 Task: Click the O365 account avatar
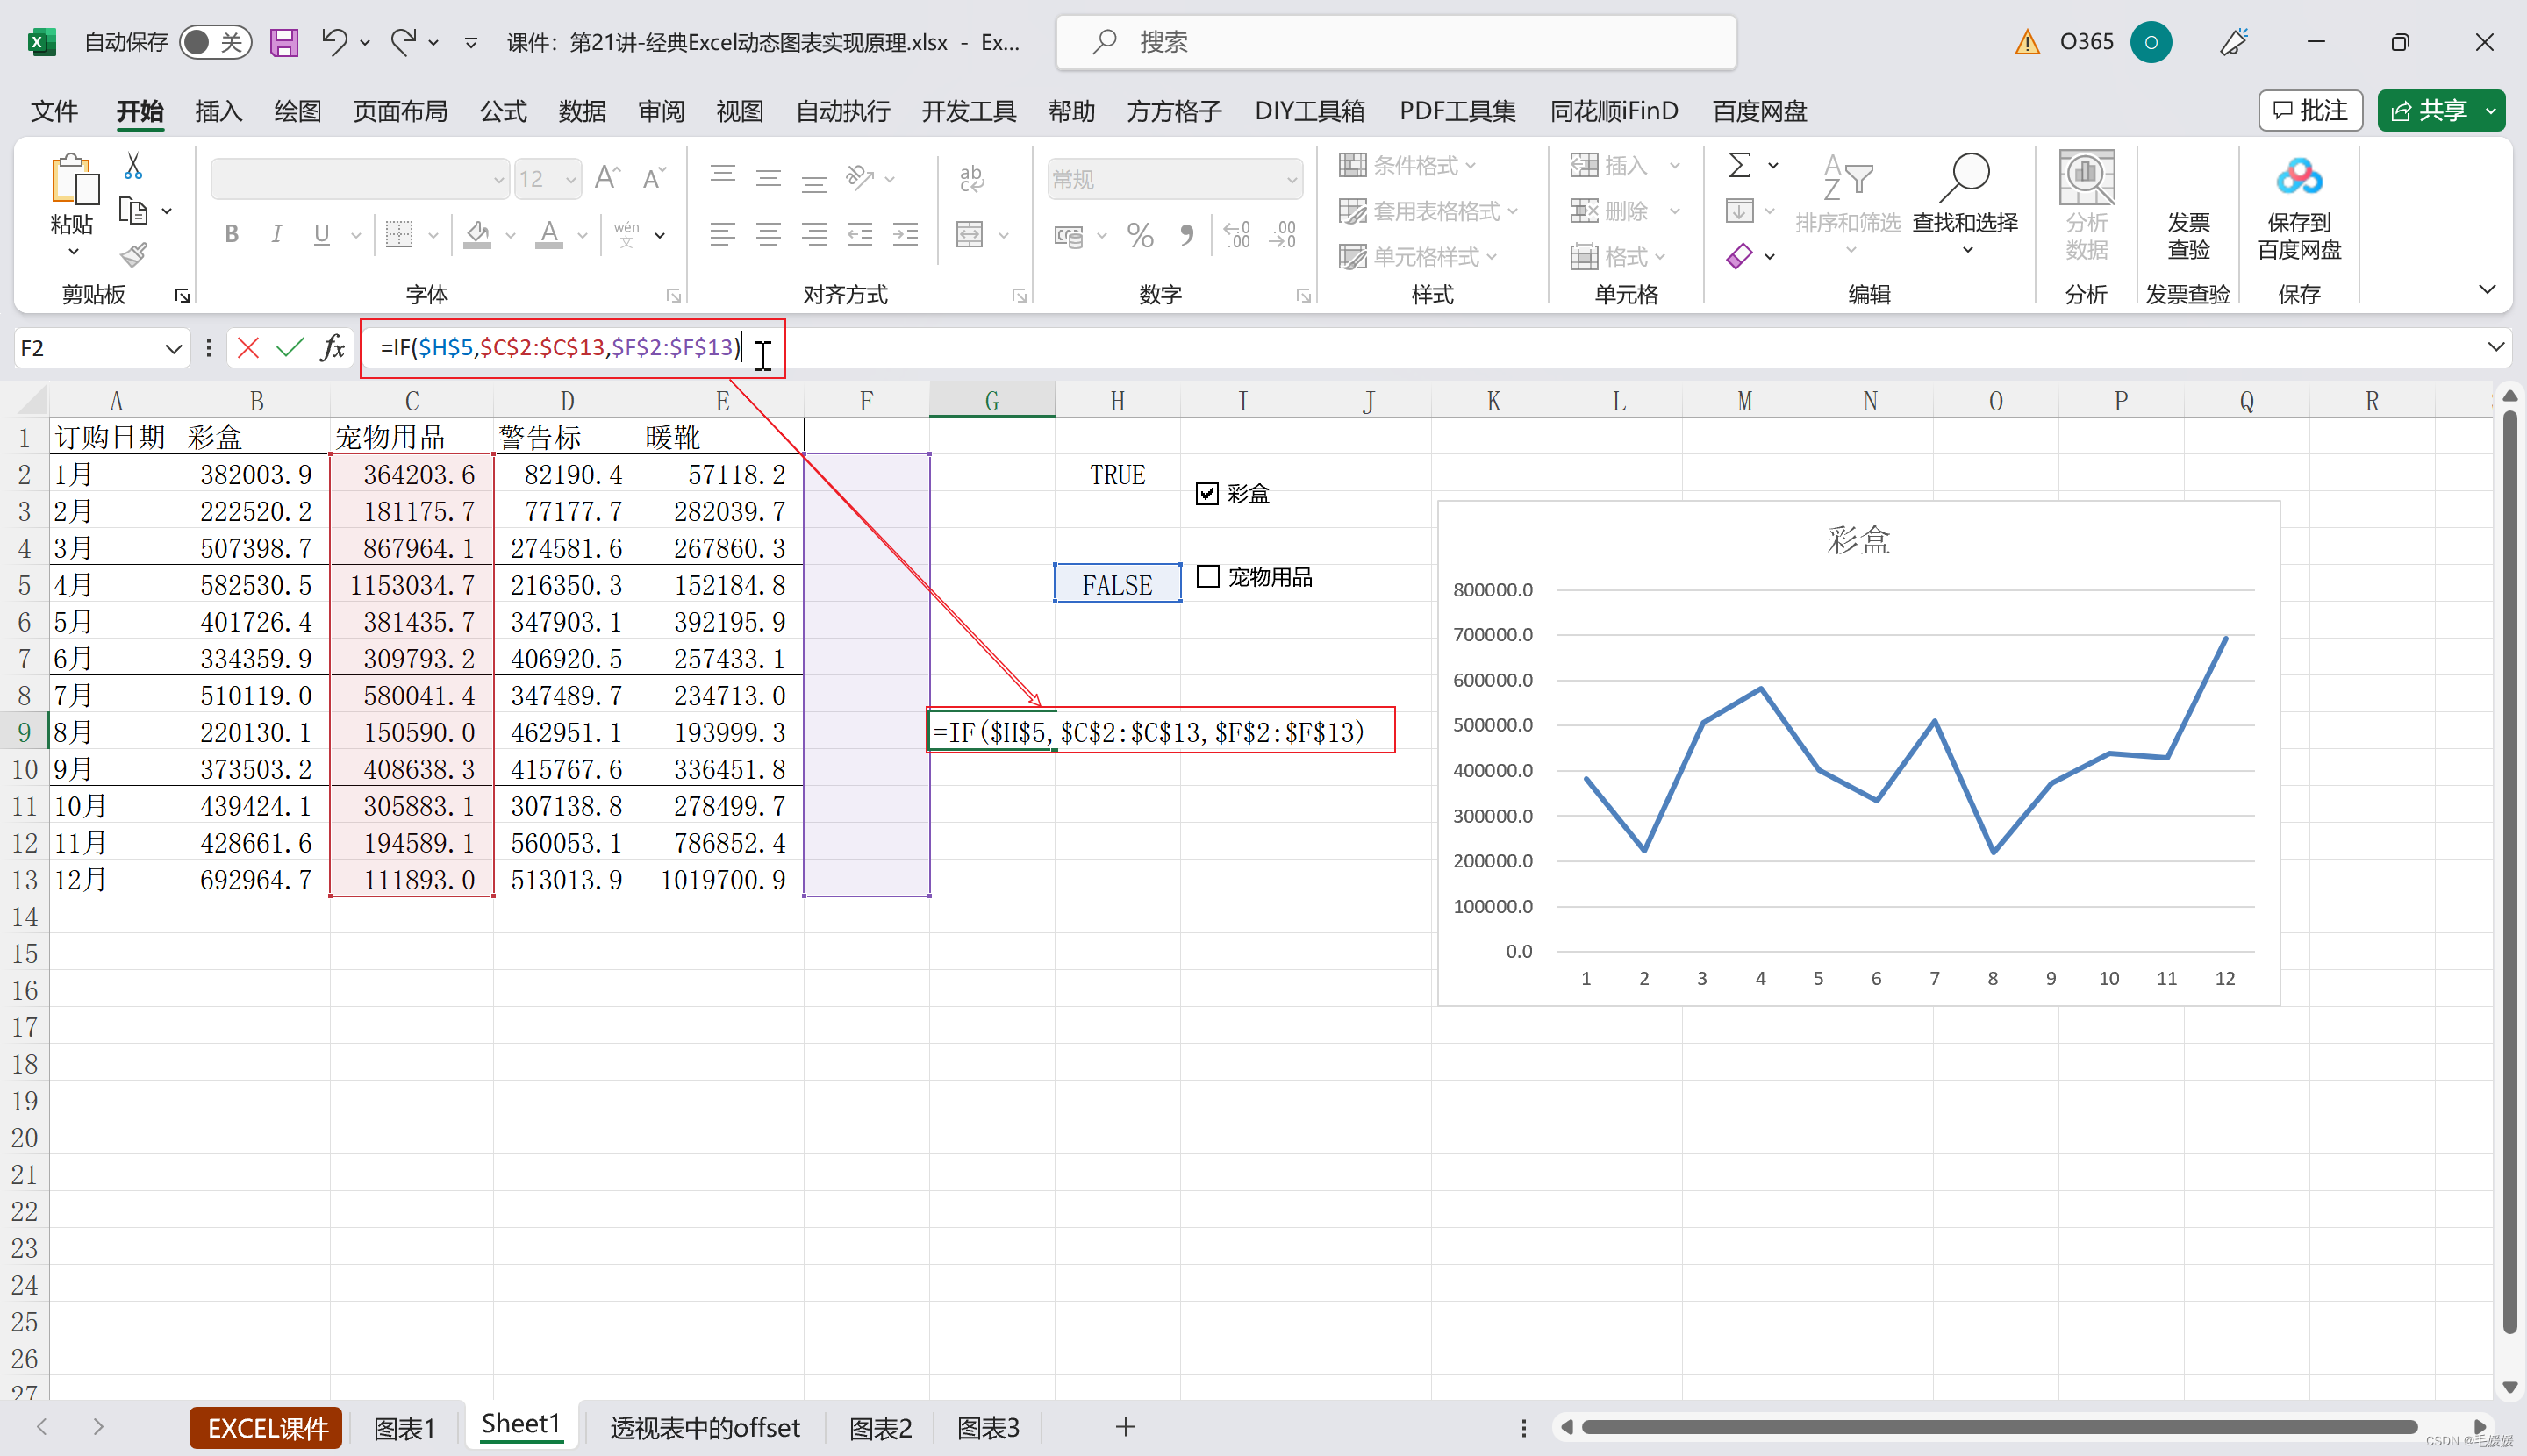(2150, 42)
